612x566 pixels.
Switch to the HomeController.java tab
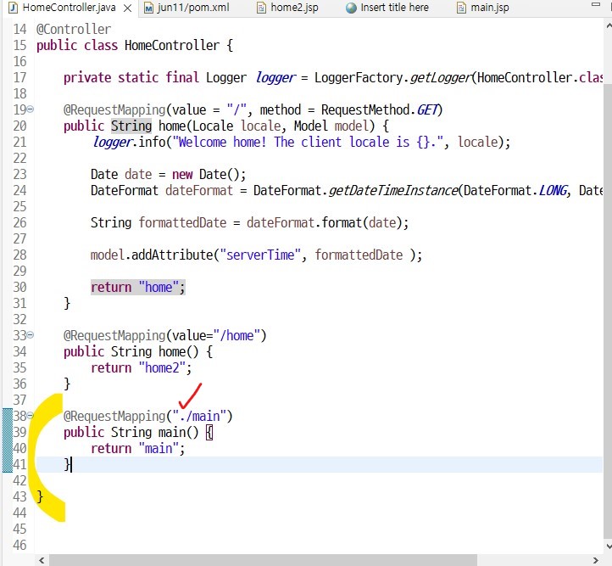[70, 8]
